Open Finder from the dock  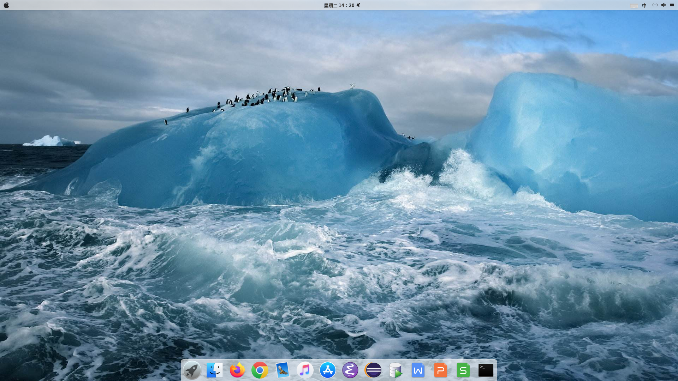pos(215,370)
